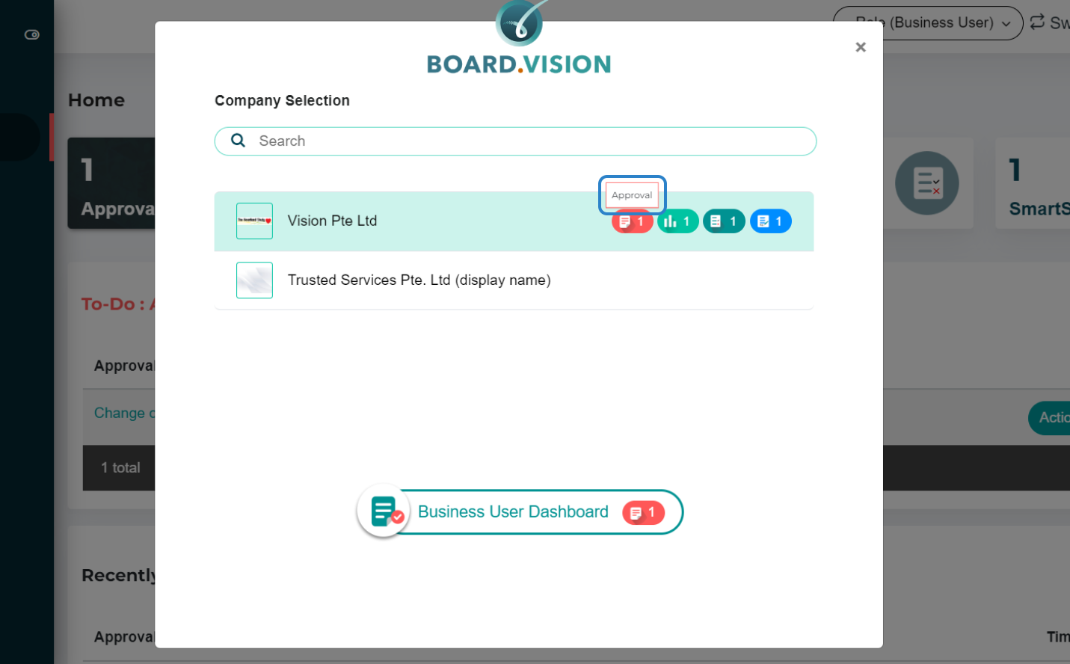Viewport: 1070px width, 664px height.
Task: Click the switch arrows icon in header
Action: [x=1037, y=22]
